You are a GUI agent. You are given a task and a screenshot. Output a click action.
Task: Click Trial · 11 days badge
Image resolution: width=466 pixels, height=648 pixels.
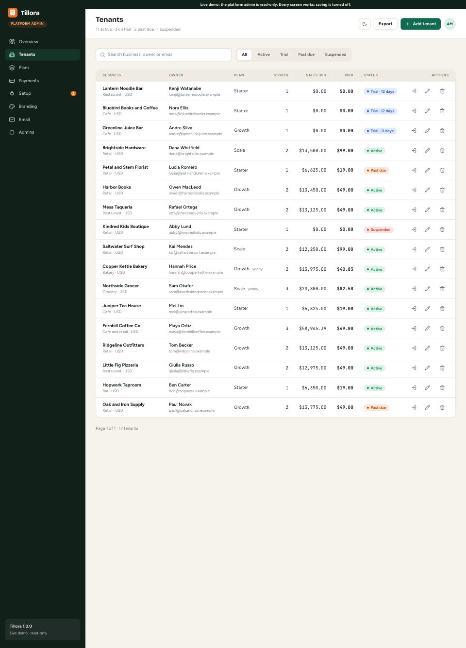tap(380, 131)
